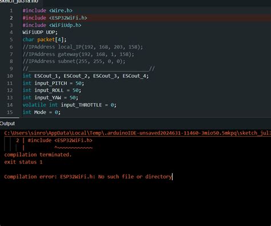Click the 'WiFiUDP UDP;' code line

pos(40,32)
